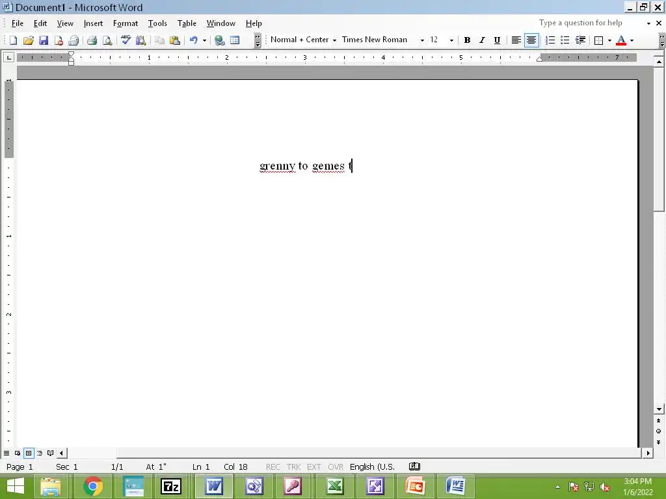Click the horizontal scrollbar track
Viewport: 666px width, 499px height.
pos(378,453)
